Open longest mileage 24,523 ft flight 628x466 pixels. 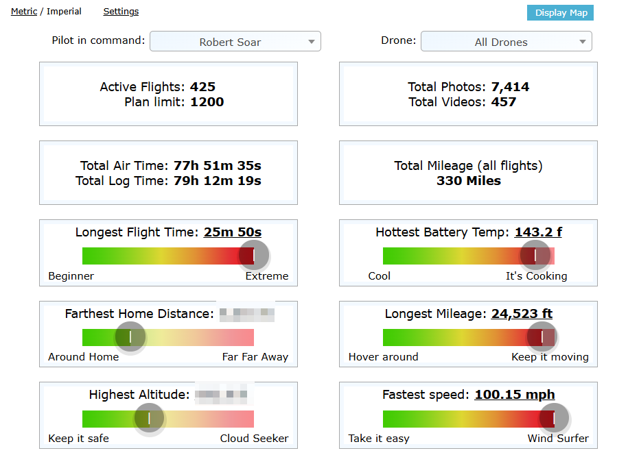[x=522, y=314]
